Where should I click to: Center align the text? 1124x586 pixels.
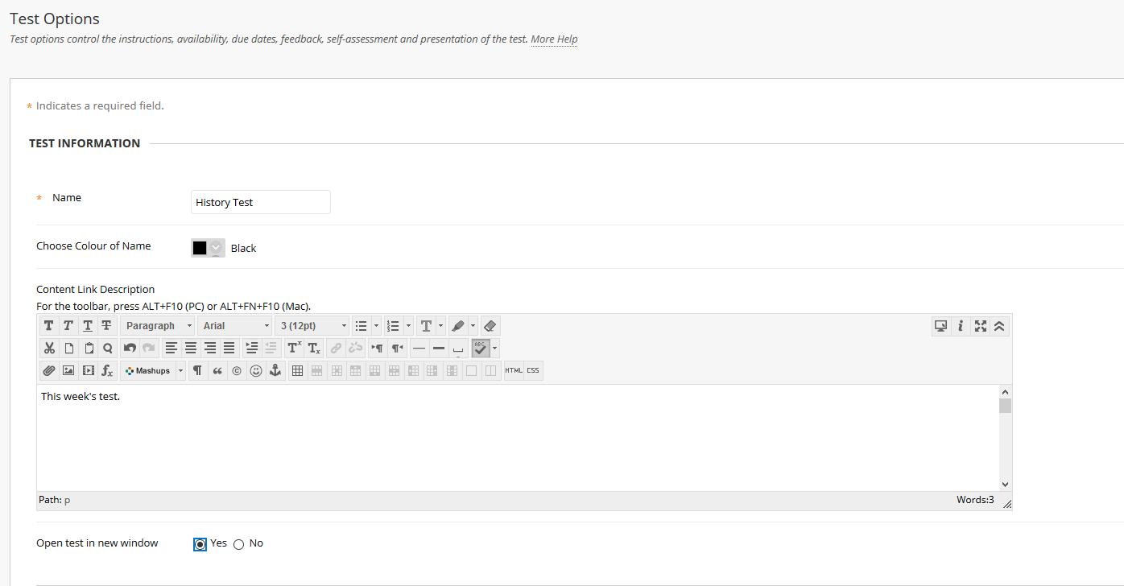tap(191, 349)
